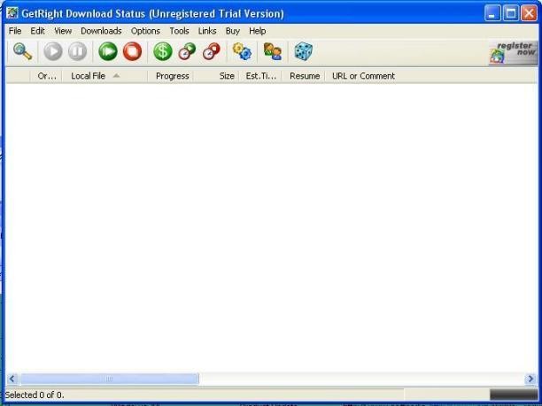This screenshot has width=542, height=406.
Task: Sort by Est.Ti... column header
Action: click(x=260, y=76)
